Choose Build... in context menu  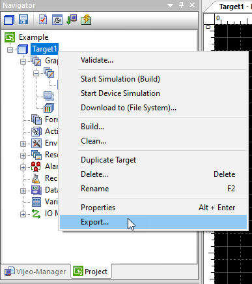pyautogui.click(x=153, y=127)
